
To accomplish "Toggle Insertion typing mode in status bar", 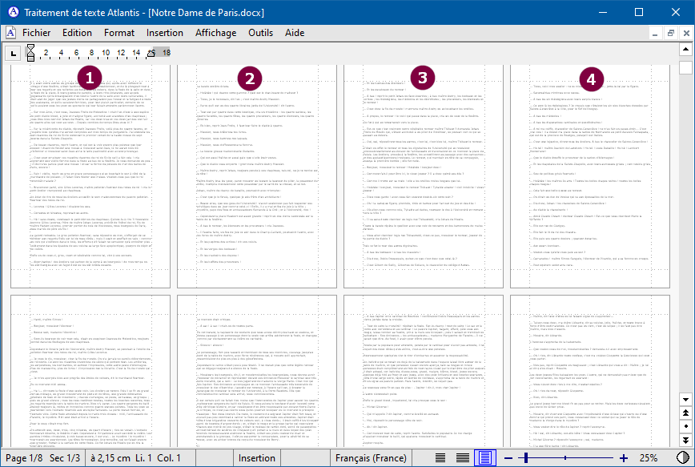I will pos(257,457).
